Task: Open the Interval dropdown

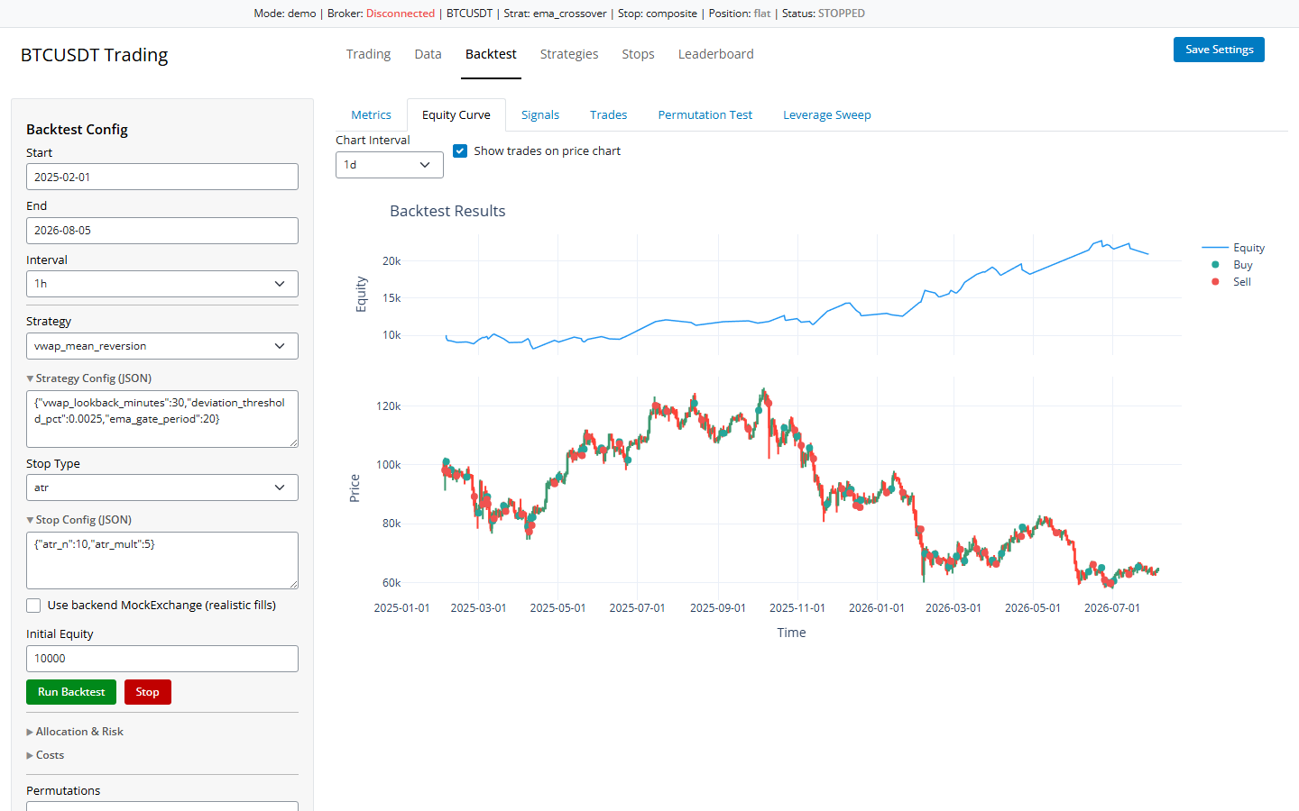Action: [x=162, y=284]
